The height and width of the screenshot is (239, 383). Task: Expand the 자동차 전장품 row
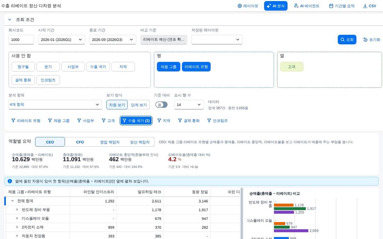17,236
